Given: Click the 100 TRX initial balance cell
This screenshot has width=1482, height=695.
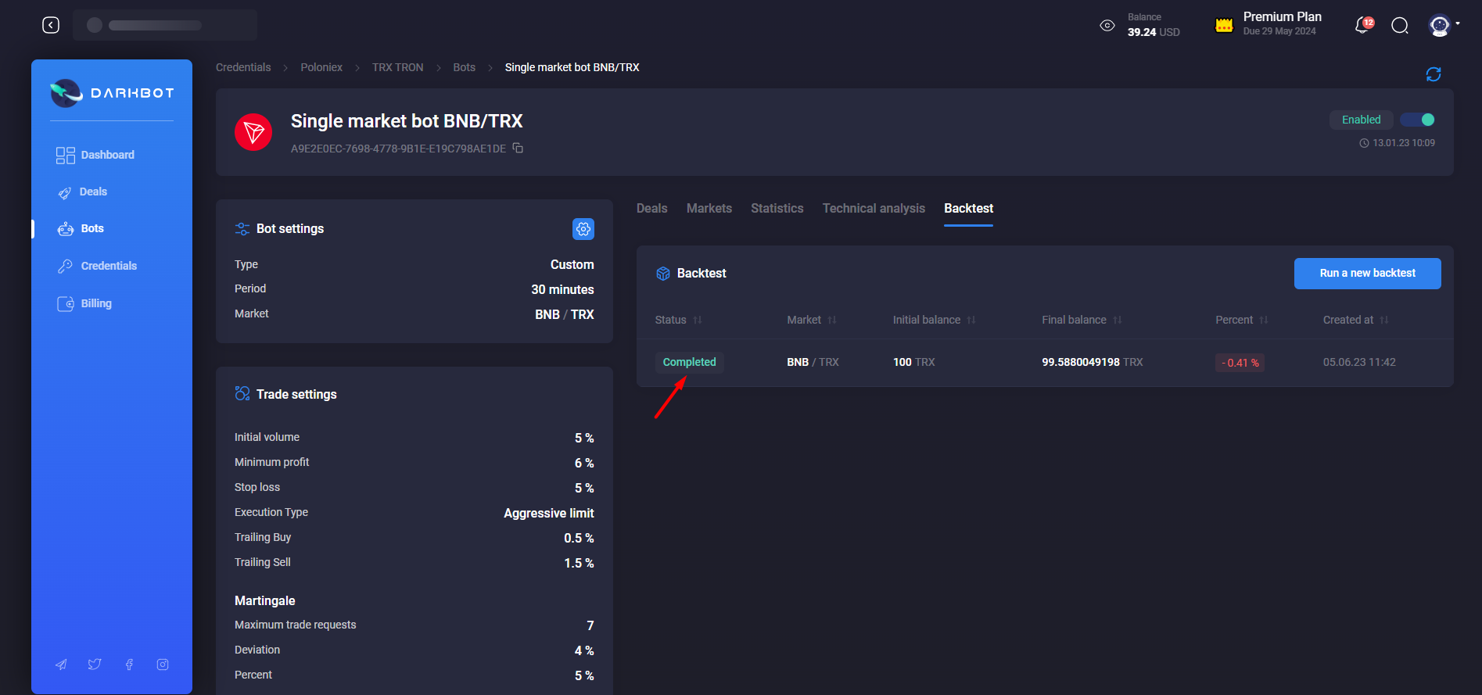Looking at the screenshot, I should point(914,362).
